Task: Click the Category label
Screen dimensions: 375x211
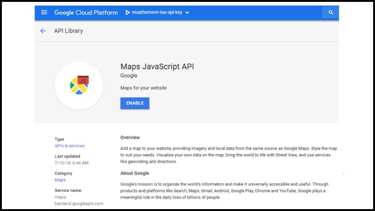Action: click(x=63, y=173)
